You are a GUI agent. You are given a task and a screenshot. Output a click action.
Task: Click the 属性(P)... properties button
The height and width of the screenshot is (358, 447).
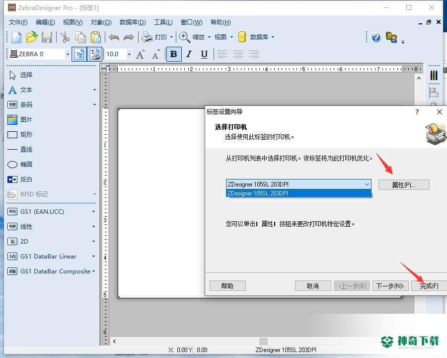tap(404, 184)
